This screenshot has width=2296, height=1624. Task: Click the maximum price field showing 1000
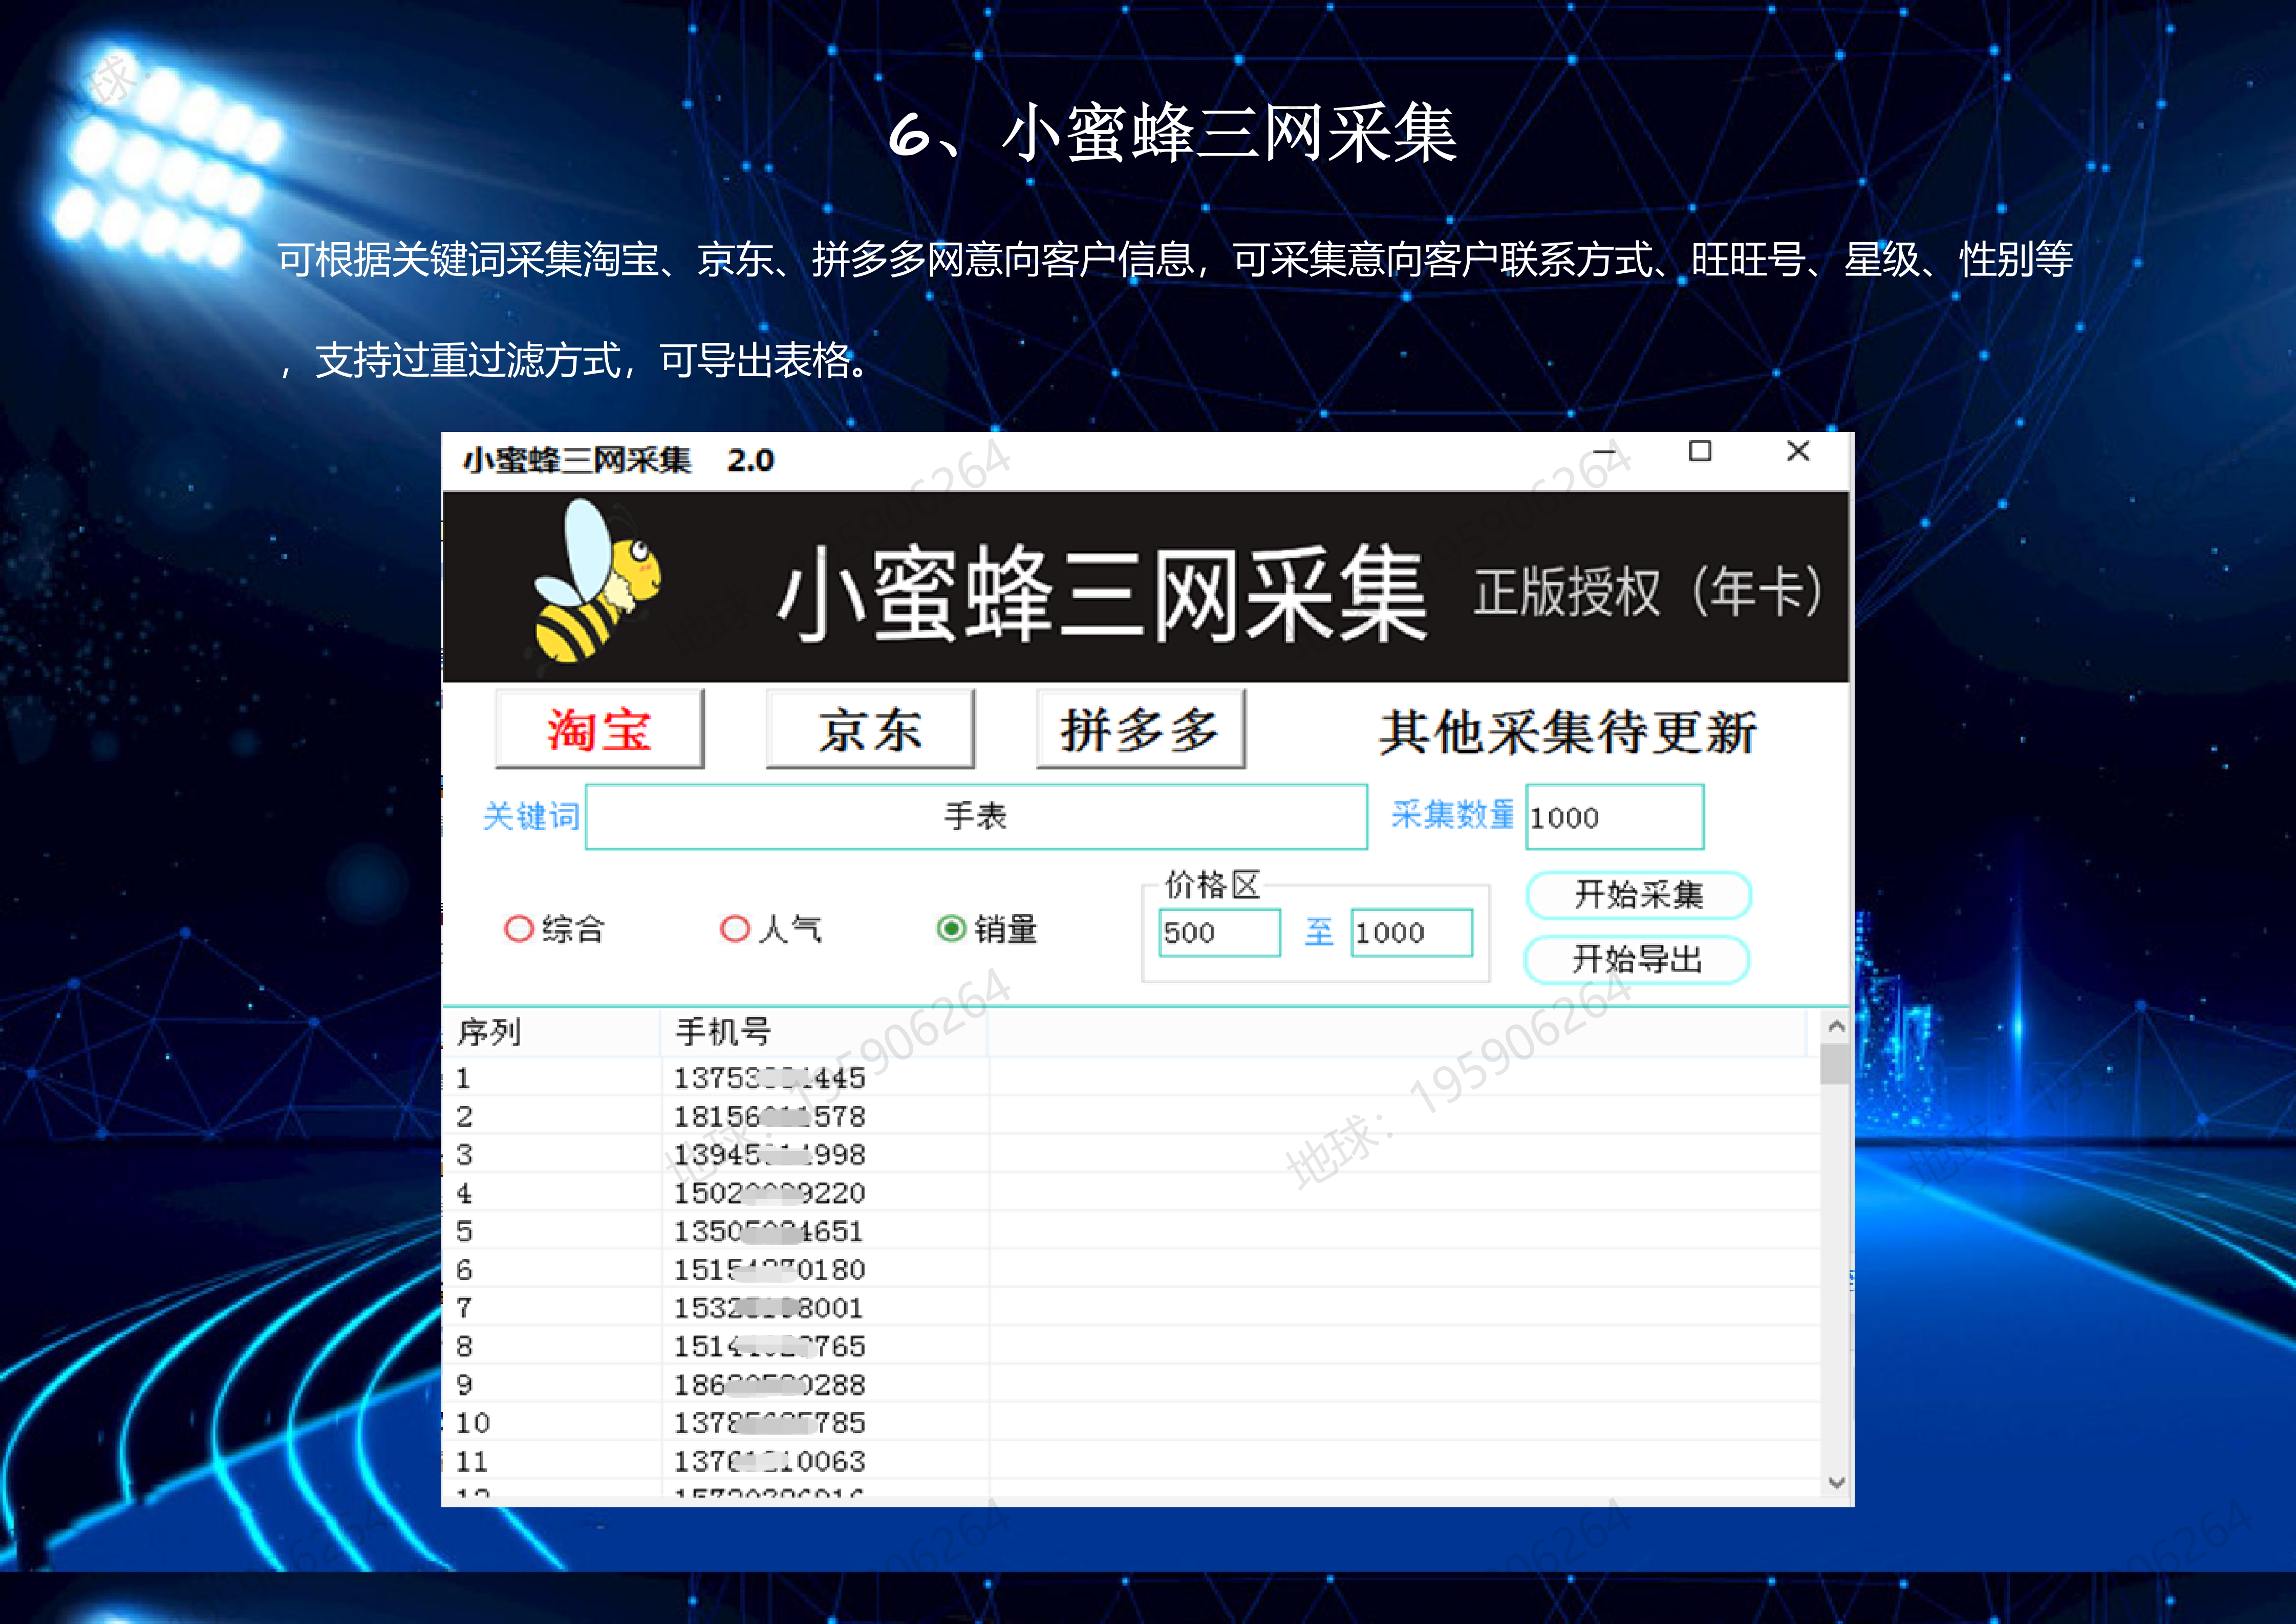1411,933
